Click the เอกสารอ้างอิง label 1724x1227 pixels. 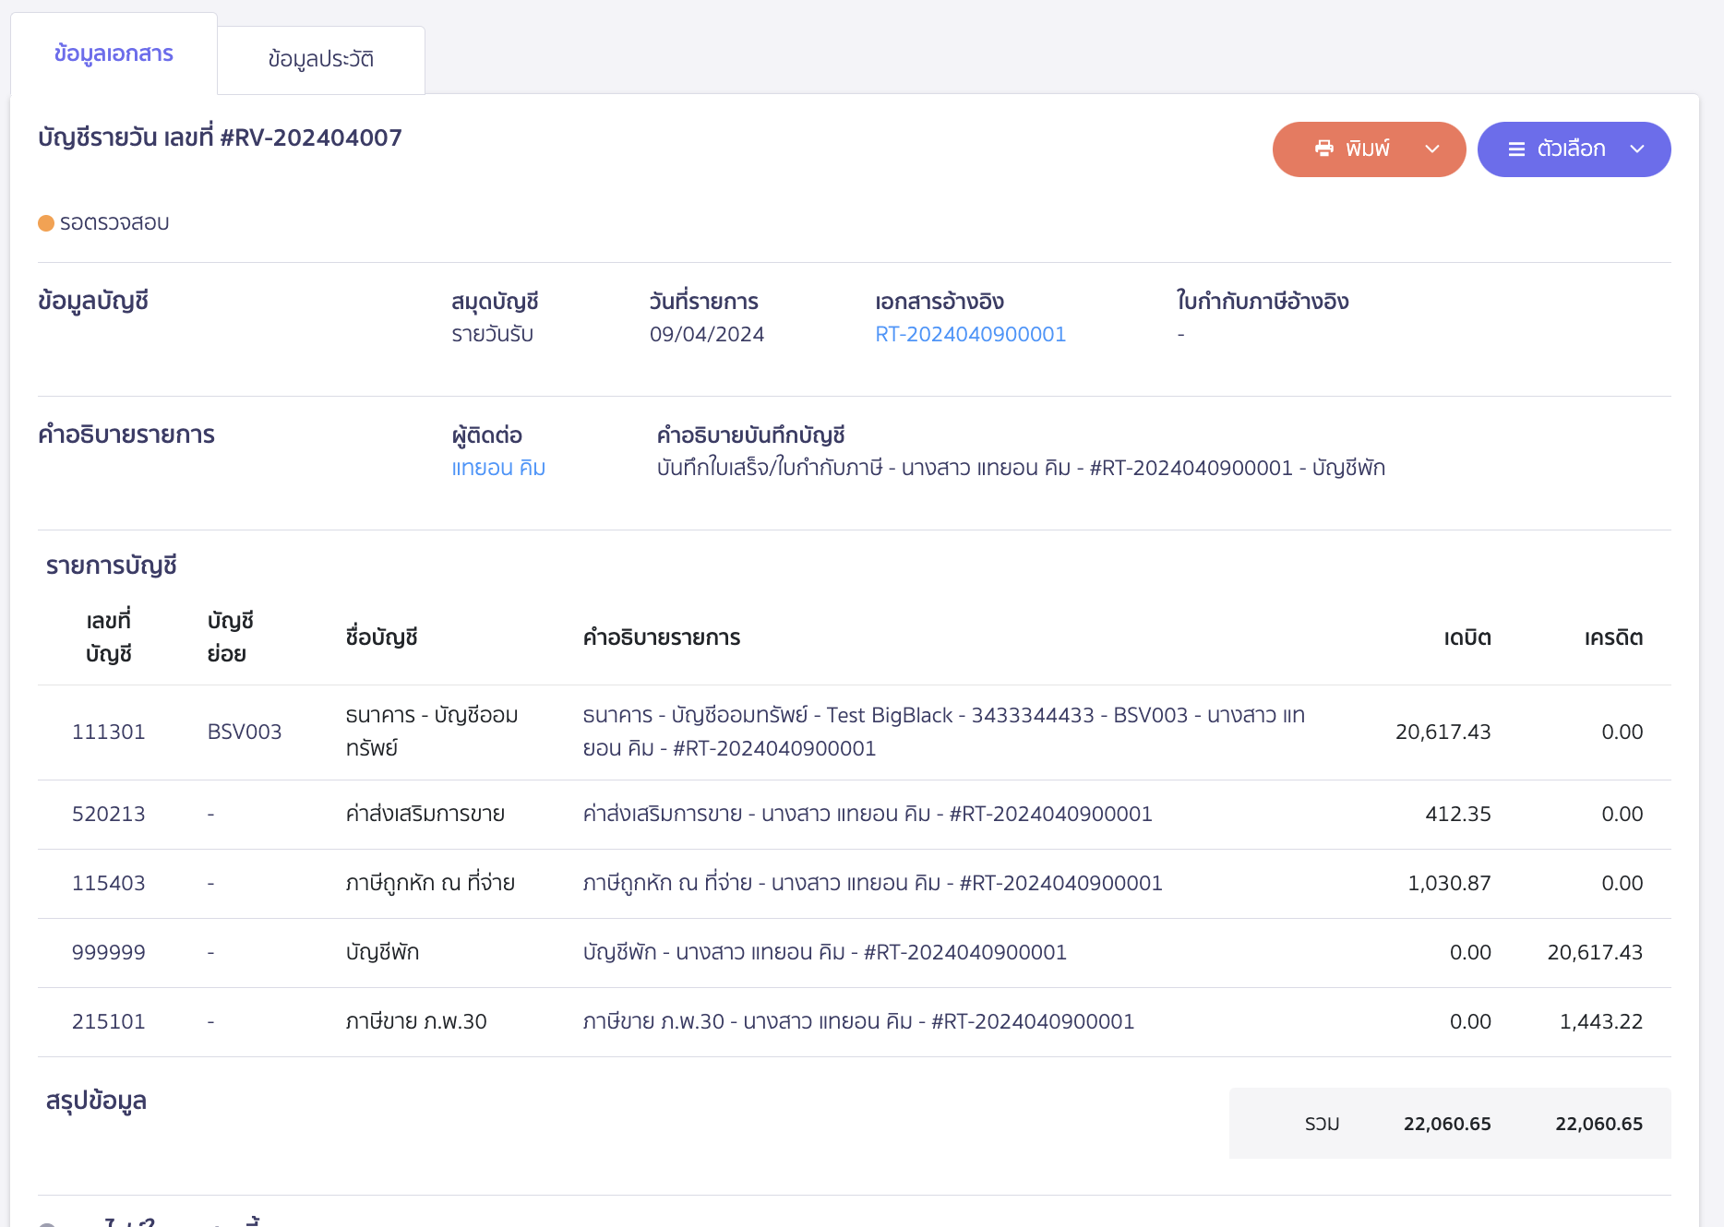pos(940,301)
